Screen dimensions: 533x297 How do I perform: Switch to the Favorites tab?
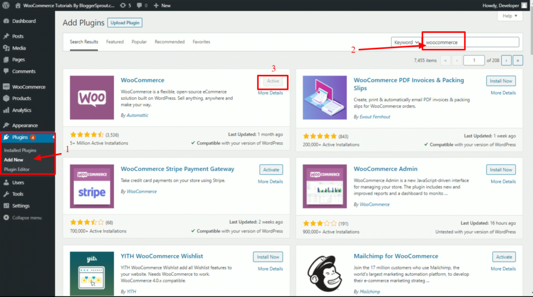(x=201, y=42)
